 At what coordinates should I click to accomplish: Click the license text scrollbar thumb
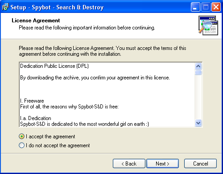coord(198,72)
